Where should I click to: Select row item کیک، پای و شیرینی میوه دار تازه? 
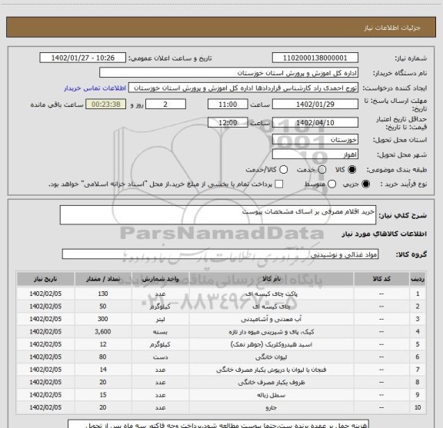[271, 332]
